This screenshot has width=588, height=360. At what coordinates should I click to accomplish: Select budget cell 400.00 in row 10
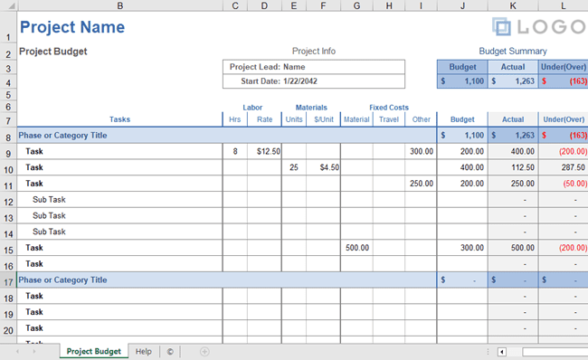point(462,167)
